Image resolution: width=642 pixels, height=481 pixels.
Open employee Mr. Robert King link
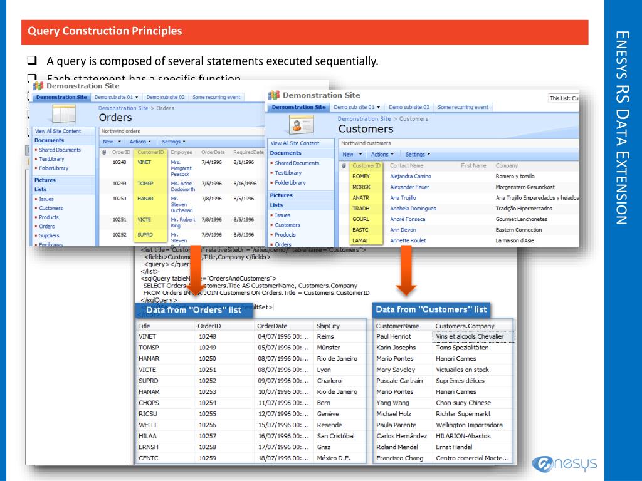click(x=182, y=222)
